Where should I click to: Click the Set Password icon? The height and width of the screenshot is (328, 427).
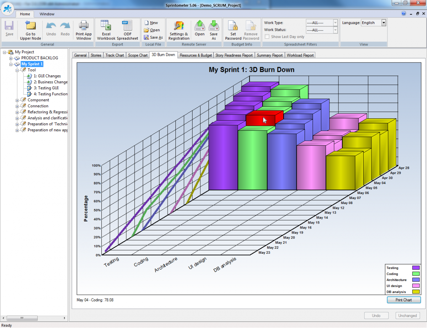[233, 26]
